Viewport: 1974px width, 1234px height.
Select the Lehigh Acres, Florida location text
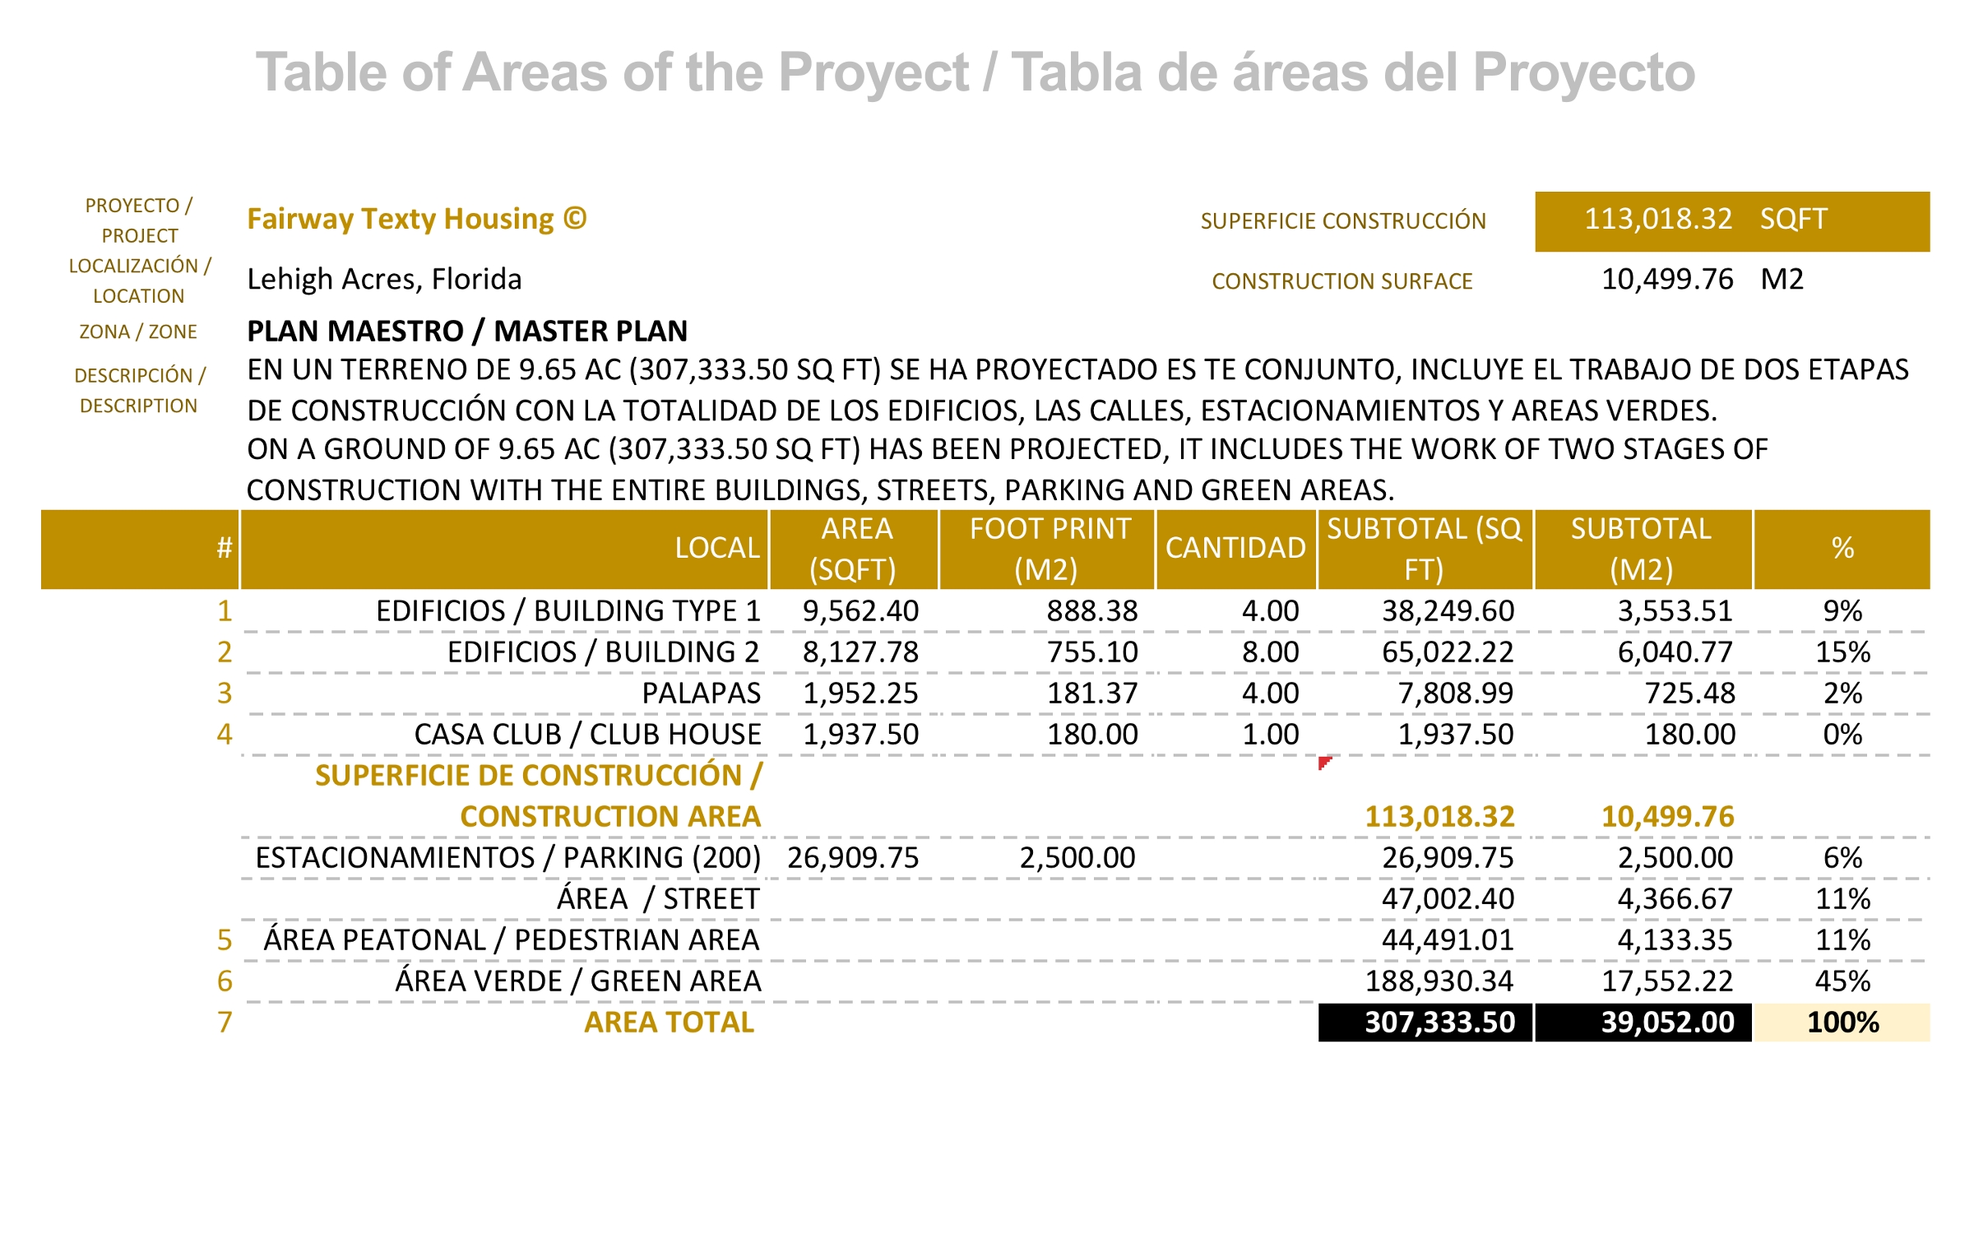pyautogui.click(x=384, y=280)
